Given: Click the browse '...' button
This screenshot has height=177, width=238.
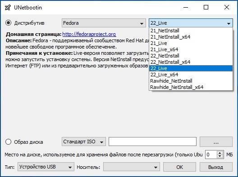Looking at the screenshot, I should pyautogui.click(x=216, y=142).
